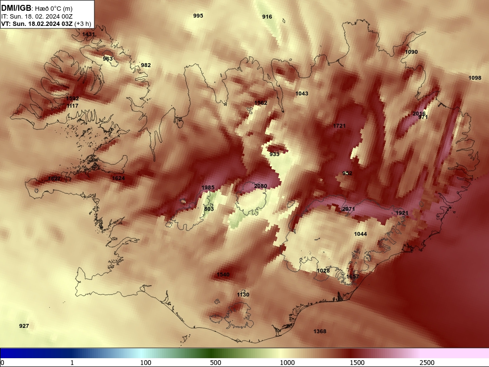The width and height of the screenshot is (489, 367).
Task: Select the 1117 value label
Action: (x=72, y=106)
